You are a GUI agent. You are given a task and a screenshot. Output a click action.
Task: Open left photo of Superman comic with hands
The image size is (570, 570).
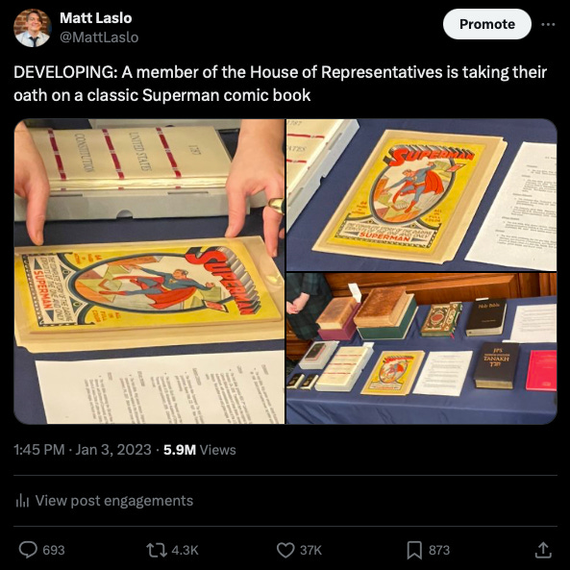point(149,272)
